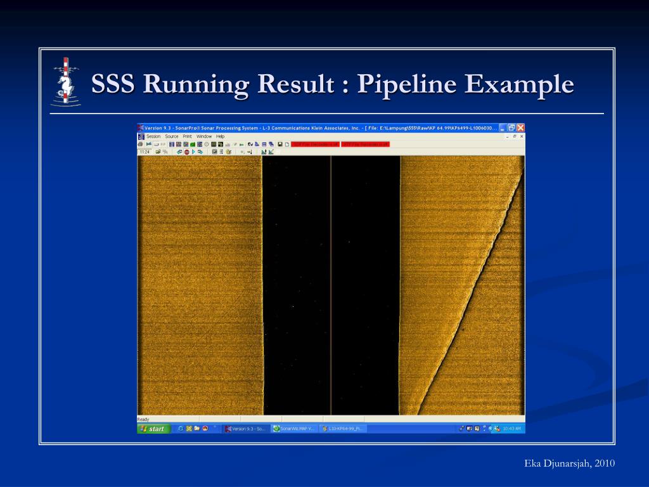The height and width of the screenshot is (487, 649).
Task: Click the first red XTF file status indicator
Action: (x=316, y=144)
